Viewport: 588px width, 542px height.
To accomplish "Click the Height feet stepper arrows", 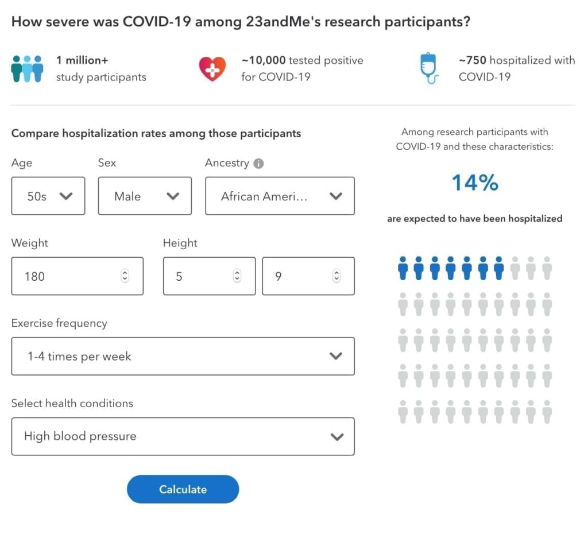I will (237, 276).
